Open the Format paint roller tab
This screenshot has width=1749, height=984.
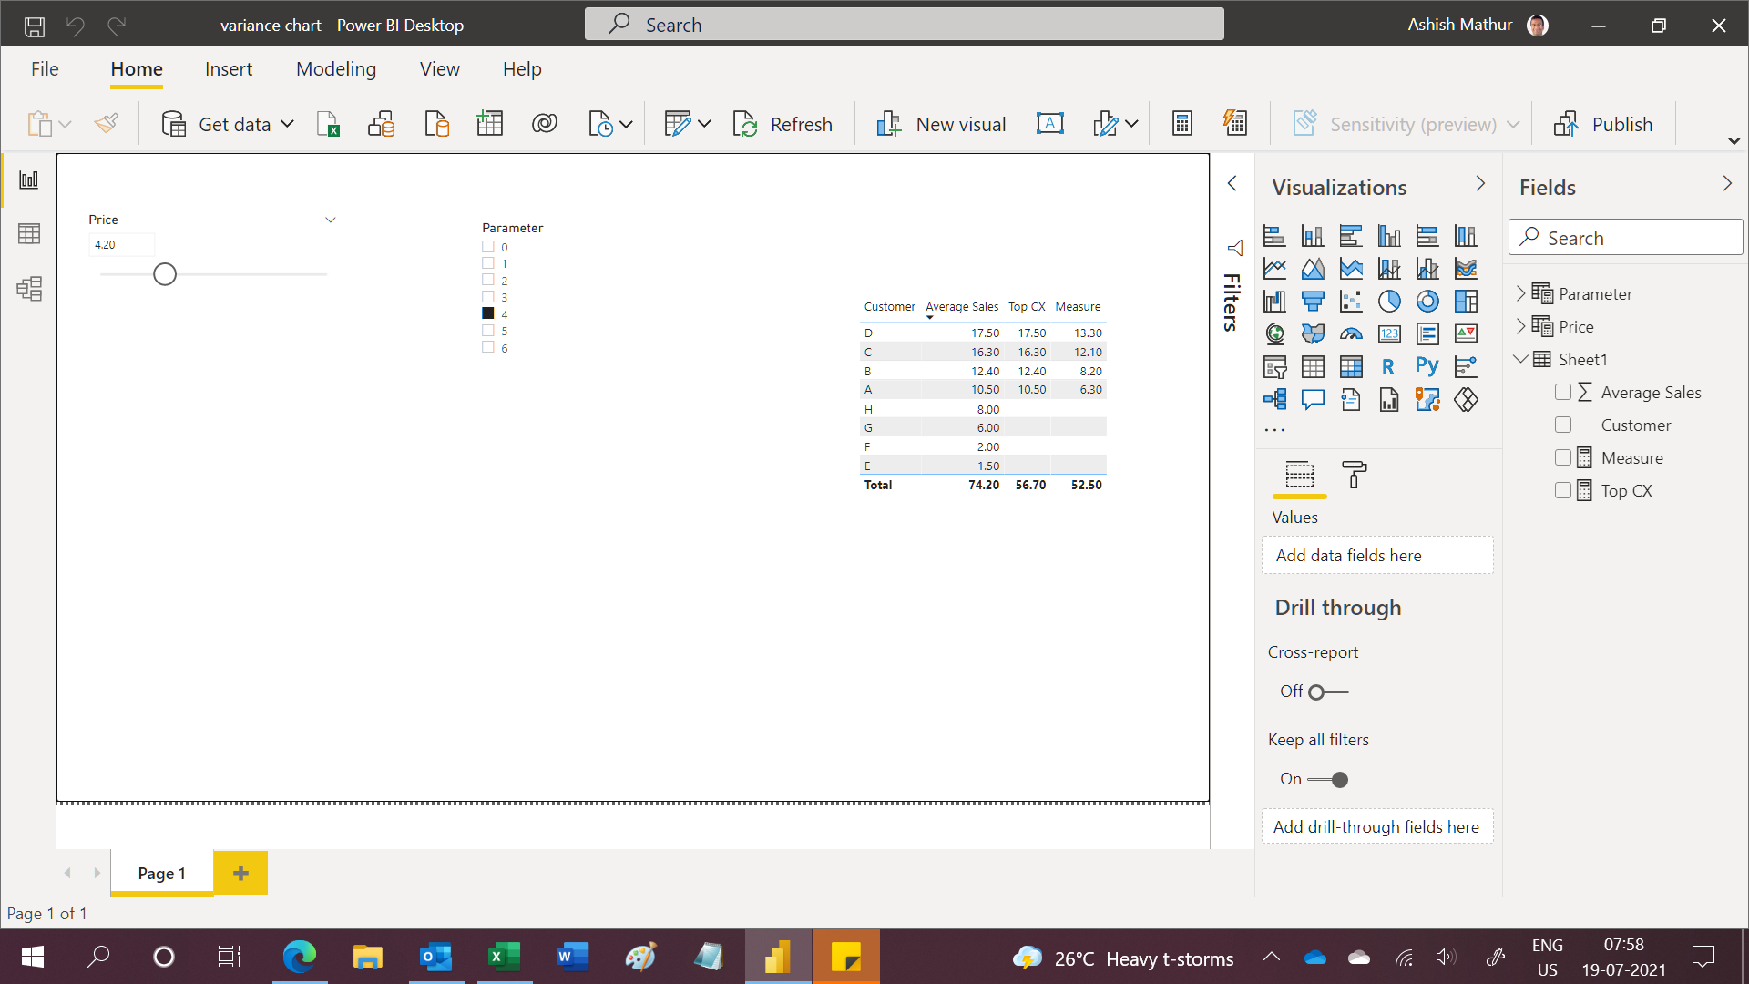click(x=1355, y=475)
